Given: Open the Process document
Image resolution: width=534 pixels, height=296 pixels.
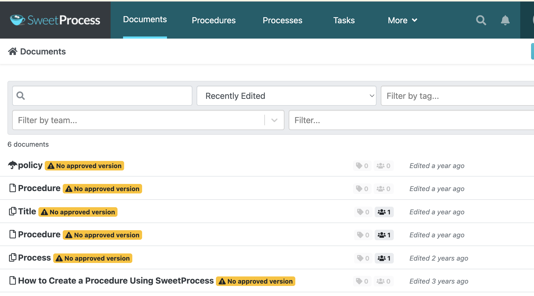Looking at the screenshot, I should click(34, 258).
